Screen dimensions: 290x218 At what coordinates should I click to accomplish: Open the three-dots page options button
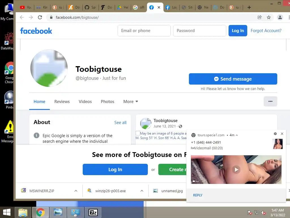point(270,101)
